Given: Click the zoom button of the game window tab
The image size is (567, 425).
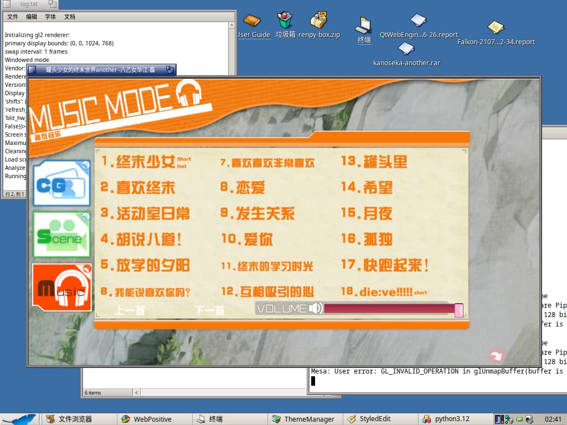Looking at the screenshot, I should [169, 69].
